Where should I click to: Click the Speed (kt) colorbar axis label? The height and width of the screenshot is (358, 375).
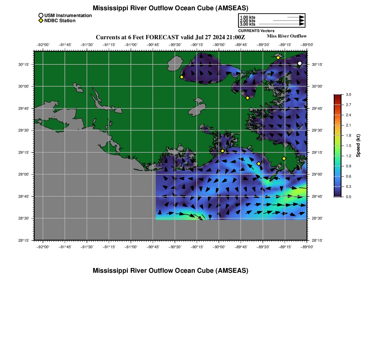point(358,146)
